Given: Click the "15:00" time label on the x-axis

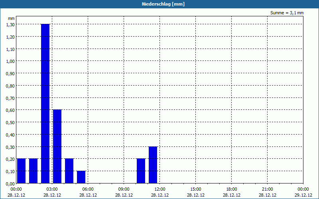Looking at the screenshot, I should (x=196, y=189).
